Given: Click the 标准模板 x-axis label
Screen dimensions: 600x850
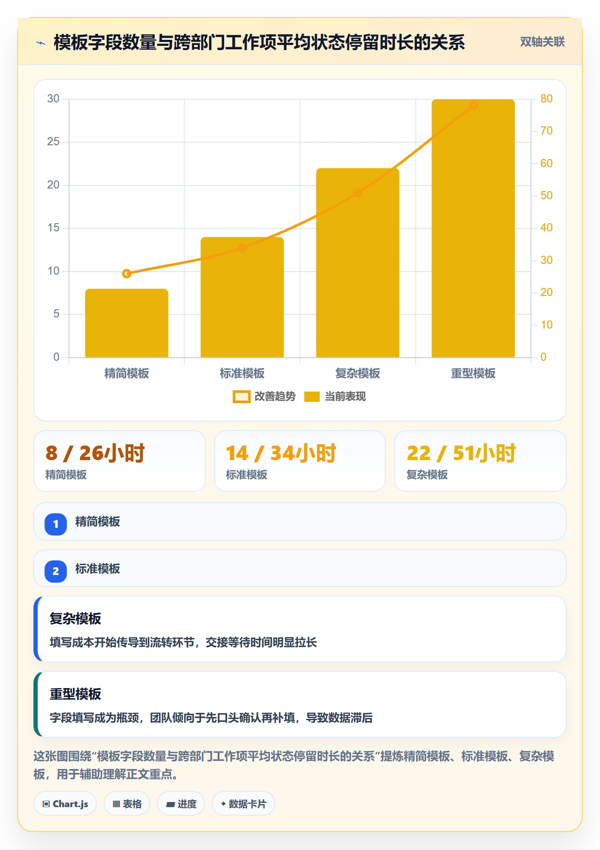Looking at the screenshot, I should click(242, 374).
